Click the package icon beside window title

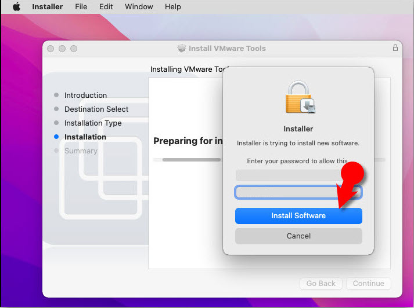coord(182,49)
